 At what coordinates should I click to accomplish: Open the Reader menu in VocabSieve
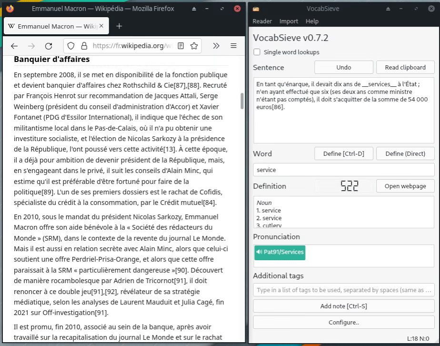point(262,21)
